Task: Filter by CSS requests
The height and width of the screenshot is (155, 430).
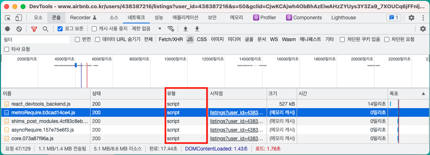Action: pos(202,39)
